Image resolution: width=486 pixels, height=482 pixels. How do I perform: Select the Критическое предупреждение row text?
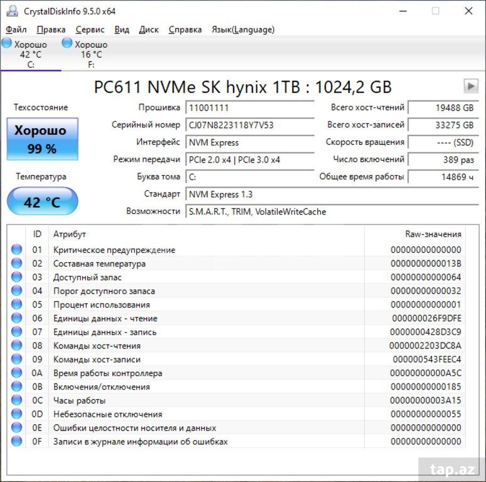pos(114,250)
